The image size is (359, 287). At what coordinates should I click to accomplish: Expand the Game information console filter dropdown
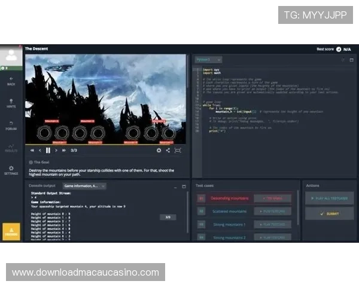tap(84, 186)
